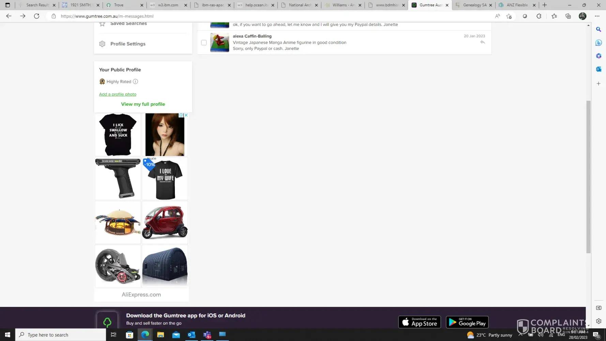Switch to the National Arch tab
This screenshot has height=341, width=606.
click(299, 5)
